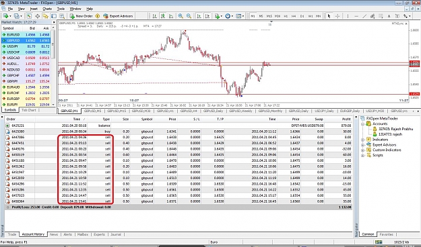Zoom out of the chart
This screenshot has height=247, width=421.
pyautogui.click(x=189, y=16)
